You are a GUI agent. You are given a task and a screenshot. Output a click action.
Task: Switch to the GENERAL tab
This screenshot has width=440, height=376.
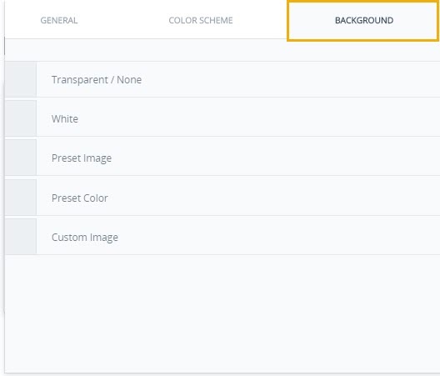tap(59, 20)
